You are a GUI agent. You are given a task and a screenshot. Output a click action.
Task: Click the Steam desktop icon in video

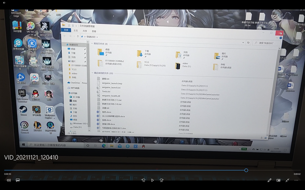tap(23, 110)
